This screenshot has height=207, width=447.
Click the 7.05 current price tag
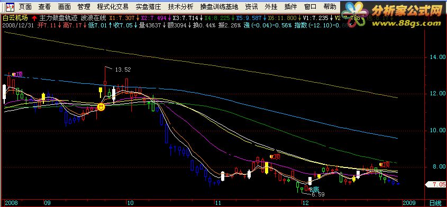pyautogui.click(x=436, y=184)
